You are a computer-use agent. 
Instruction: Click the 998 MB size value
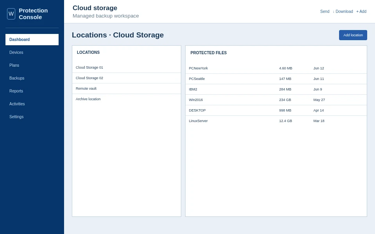coord(285,110)
